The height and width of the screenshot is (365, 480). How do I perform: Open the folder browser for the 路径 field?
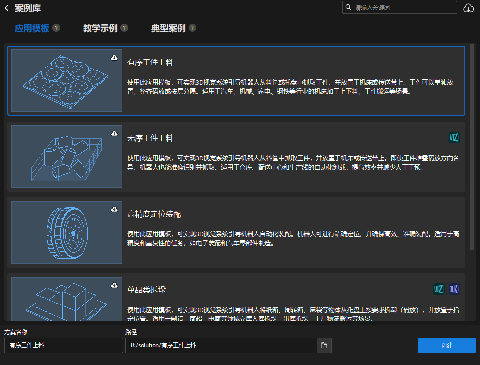324,345
